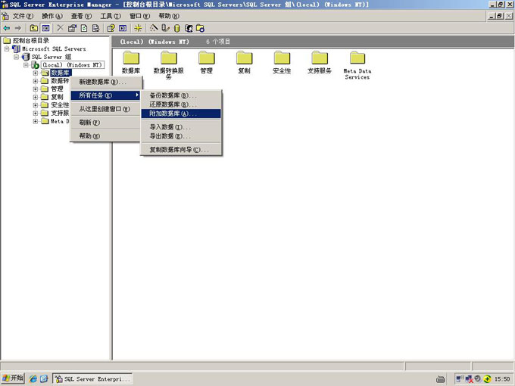Click the Run a wizard wand icon
This screenshot has width=515, height=386.
point(154,28)
